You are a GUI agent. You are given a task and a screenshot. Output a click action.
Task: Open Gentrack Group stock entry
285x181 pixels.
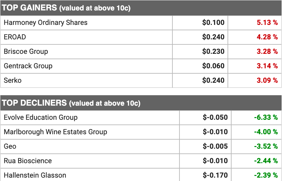pyautogui.click(x=28, y=66)
